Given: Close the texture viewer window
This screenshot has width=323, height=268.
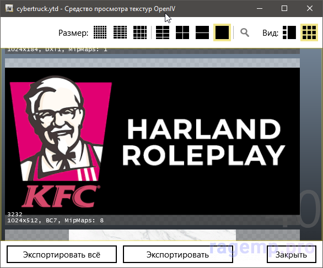Looking at the screenshot, I should click(x=310, y=8).
